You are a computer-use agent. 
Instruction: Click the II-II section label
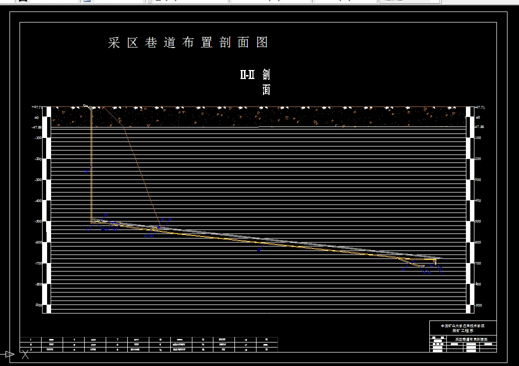(x=247, y=74)
